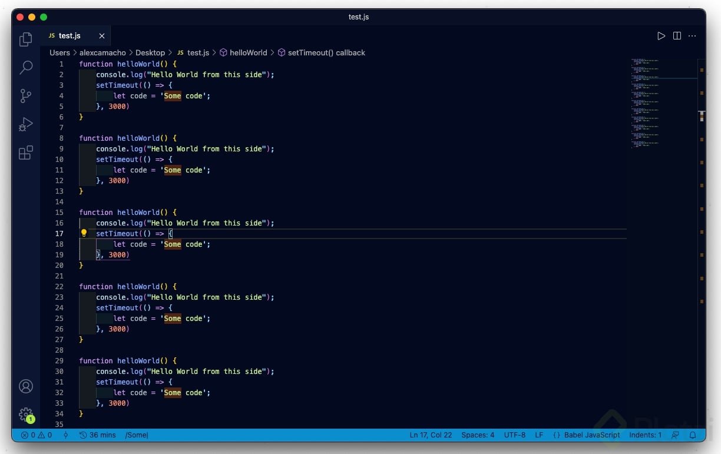Toggle editor layout with the feedback icon
Image resolution: width=721 pixels, height=454 pixels.
(x=676, y=435)
